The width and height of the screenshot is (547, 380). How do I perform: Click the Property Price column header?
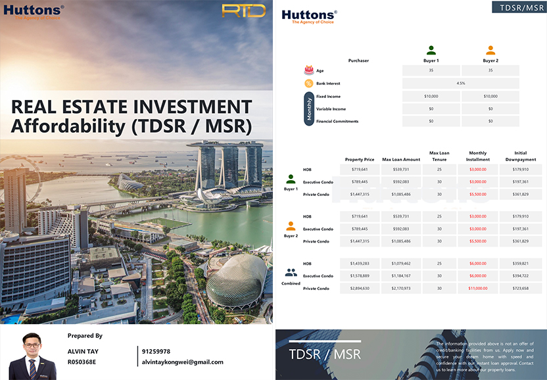[x=360, y=160]
